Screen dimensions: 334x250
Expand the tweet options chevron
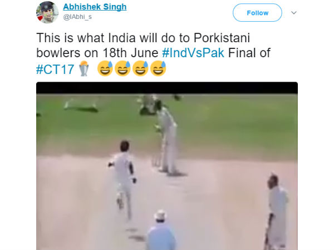(294, 13)
